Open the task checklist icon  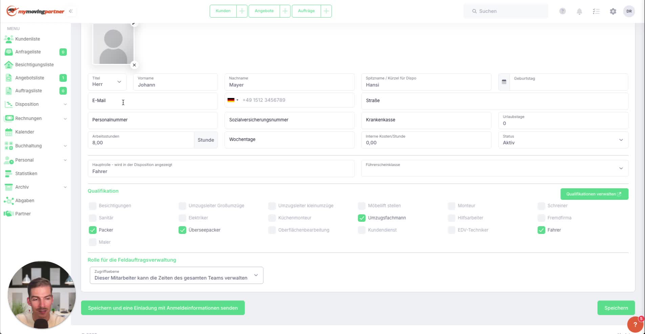(x=596, y=11)
